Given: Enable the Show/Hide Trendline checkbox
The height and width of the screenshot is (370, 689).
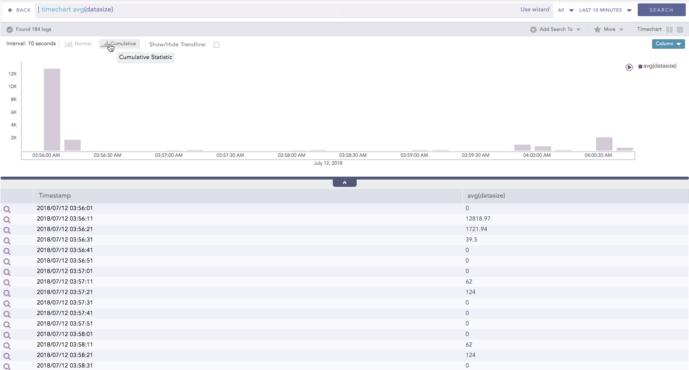Looking at the screenshot, I should click(x=217, y=45).
